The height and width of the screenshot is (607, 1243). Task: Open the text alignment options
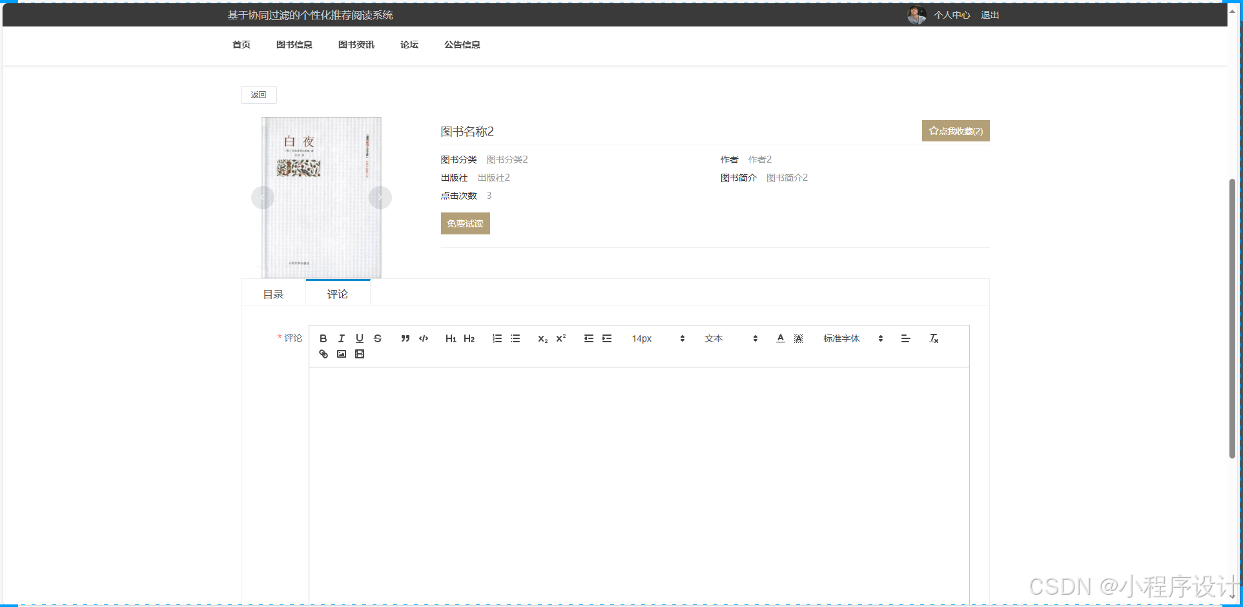[x=905, y=338]
